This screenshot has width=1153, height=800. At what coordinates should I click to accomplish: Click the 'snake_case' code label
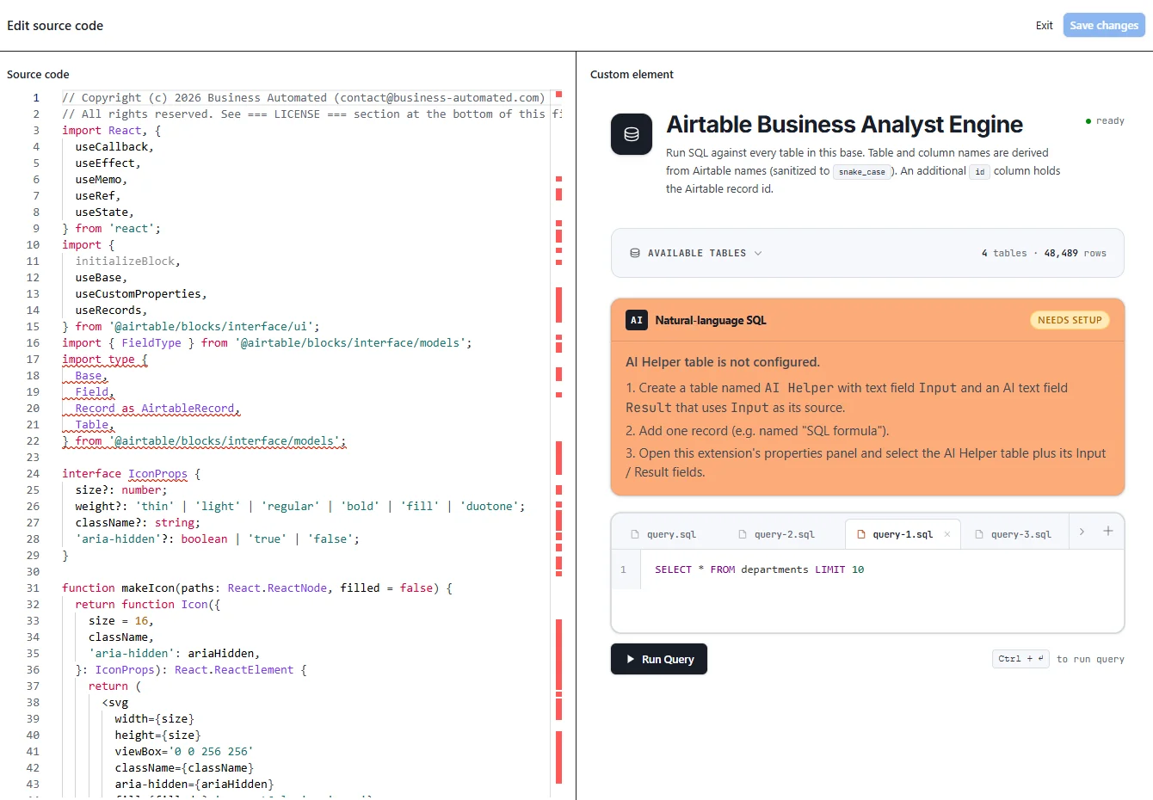pyautogui.click(x=862, y=172)
